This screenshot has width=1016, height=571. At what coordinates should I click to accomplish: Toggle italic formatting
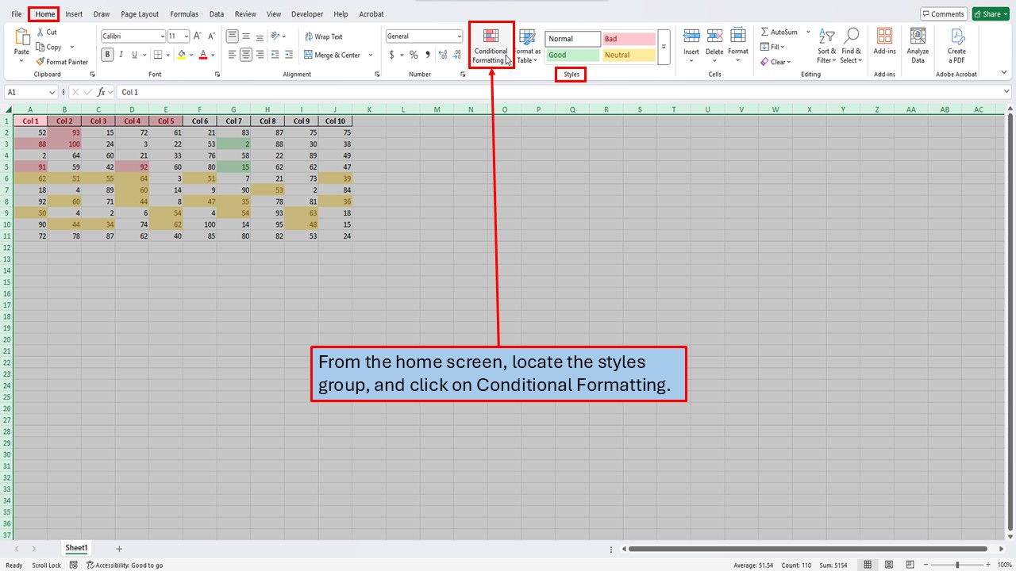pos(120,54)
